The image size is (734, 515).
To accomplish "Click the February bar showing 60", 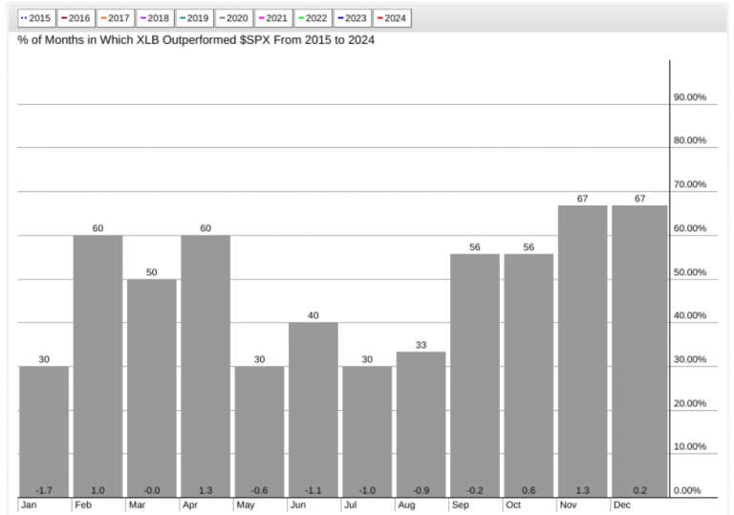I will tap(97, 366).
